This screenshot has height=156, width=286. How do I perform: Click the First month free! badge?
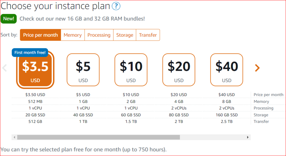click(x=30, y=53)
